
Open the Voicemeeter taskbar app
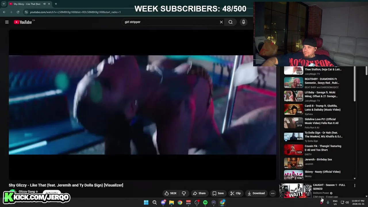point(188,202)
